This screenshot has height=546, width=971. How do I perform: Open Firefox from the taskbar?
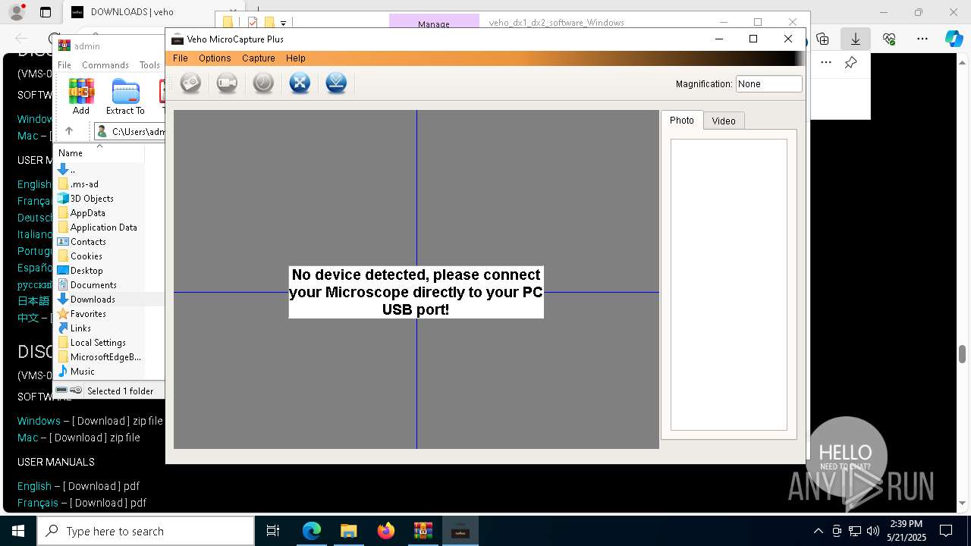pos(385,531)
